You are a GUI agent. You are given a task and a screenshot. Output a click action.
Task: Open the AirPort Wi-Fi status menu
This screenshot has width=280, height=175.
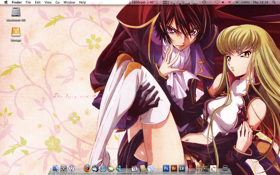217,2
